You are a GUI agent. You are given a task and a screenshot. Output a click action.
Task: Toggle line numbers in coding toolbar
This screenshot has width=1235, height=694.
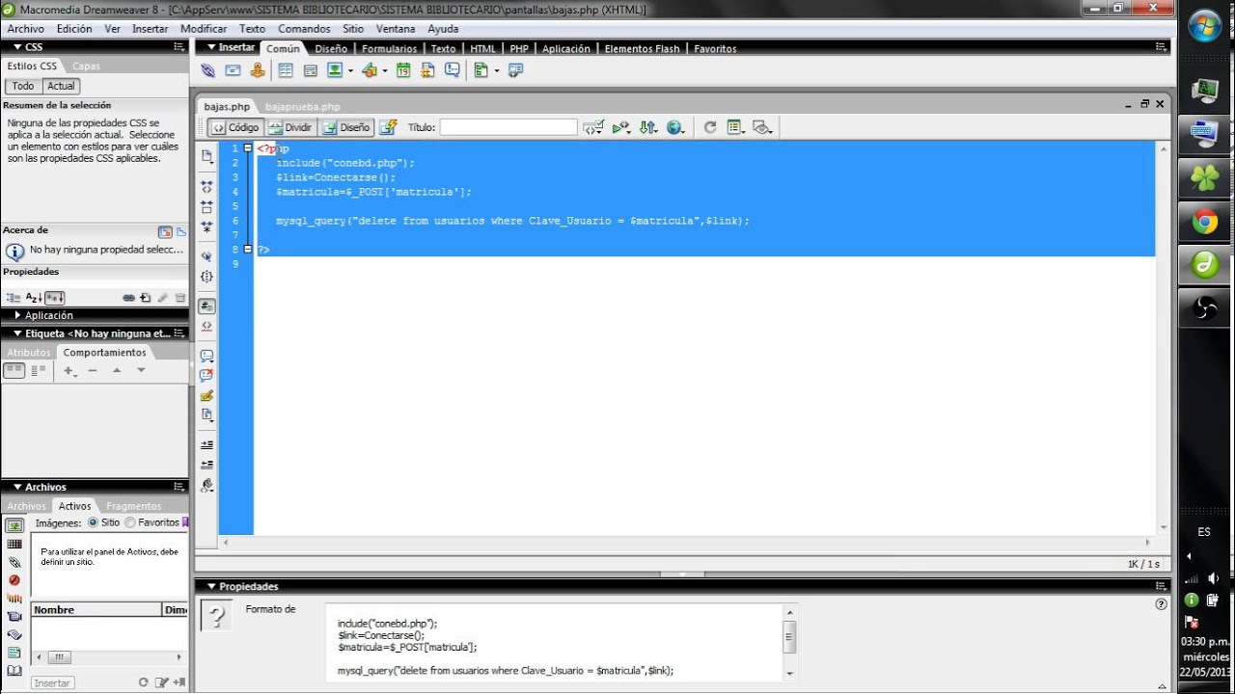point(206,307)
